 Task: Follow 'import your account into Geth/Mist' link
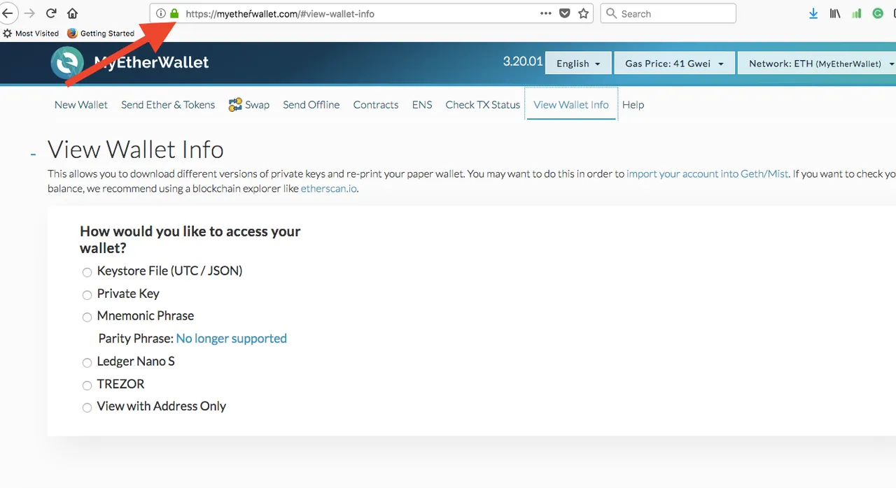[708, 173]
